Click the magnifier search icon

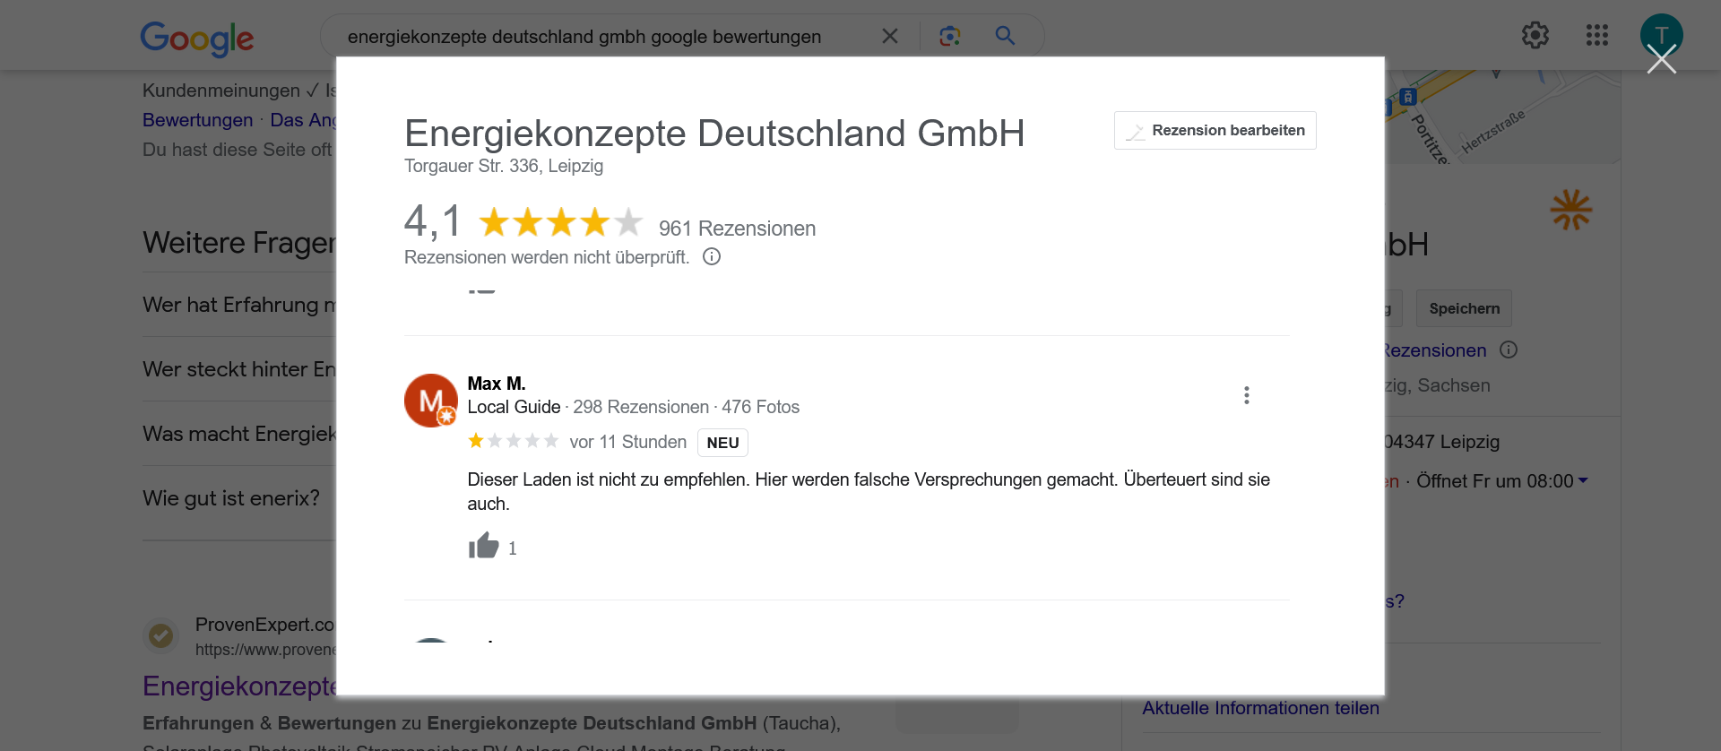(1005, 36)
